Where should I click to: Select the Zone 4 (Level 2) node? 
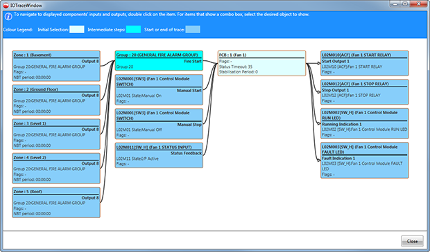tap(56, 168)
